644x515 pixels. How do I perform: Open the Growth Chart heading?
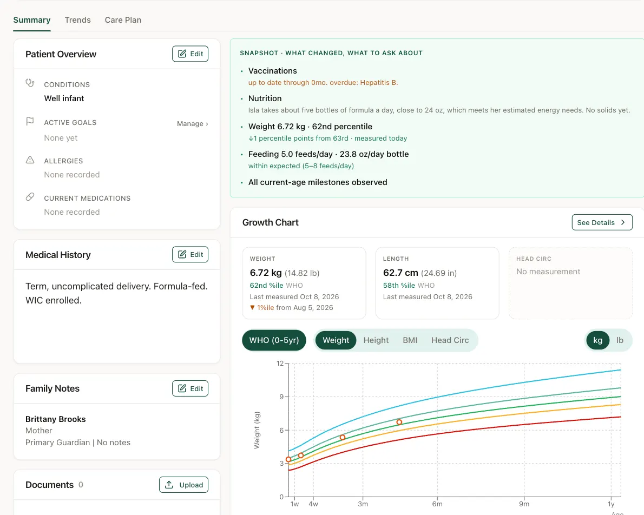270,222
